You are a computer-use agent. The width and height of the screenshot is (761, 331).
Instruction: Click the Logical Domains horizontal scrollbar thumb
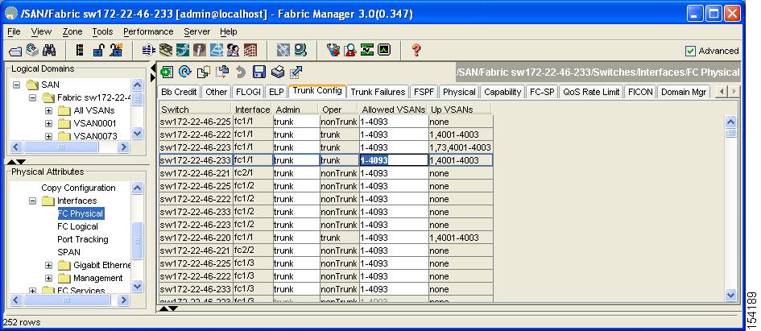click(x=61, y=147)
